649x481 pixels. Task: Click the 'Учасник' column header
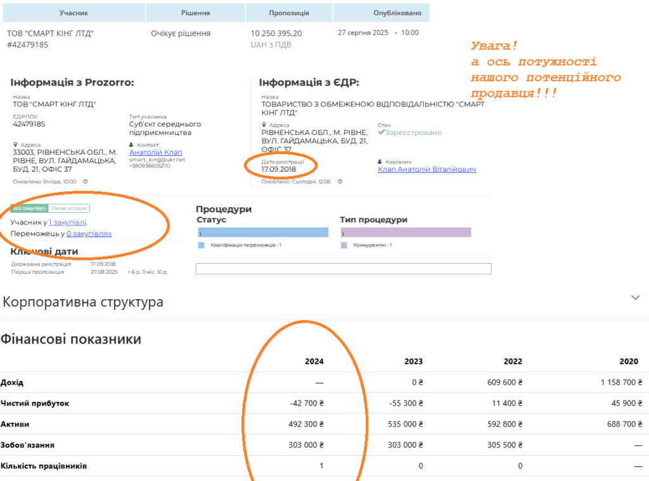pos(74,13)
